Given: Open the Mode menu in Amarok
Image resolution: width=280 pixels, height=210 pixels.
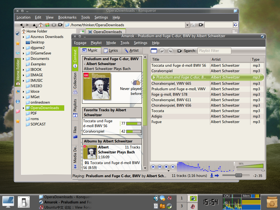Looking at the screenshot, I should tap(111, 43).
